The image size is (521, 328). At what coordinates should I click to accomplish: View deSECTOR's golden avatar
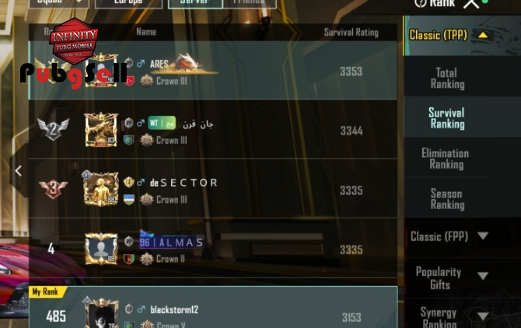(x=101, y=189)
